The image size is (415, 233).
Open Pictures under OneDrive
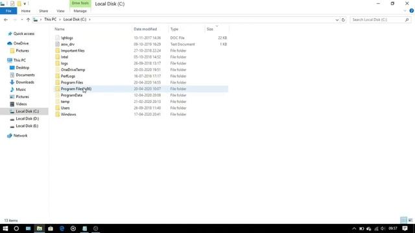[x=22, y=50]
